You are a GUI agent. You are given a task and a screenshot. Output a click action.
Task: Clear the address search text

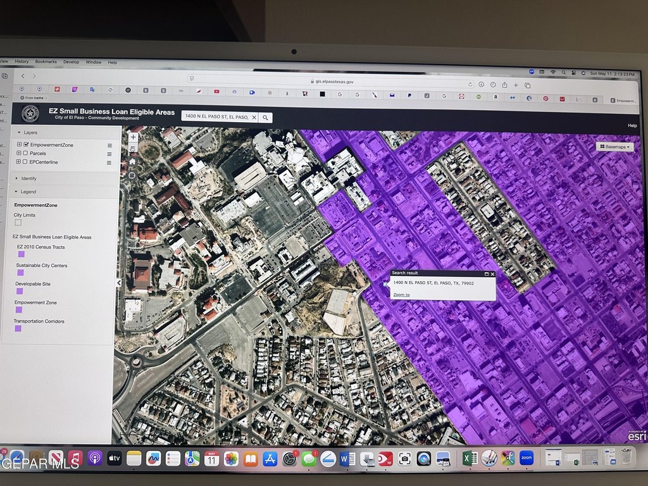254,117
